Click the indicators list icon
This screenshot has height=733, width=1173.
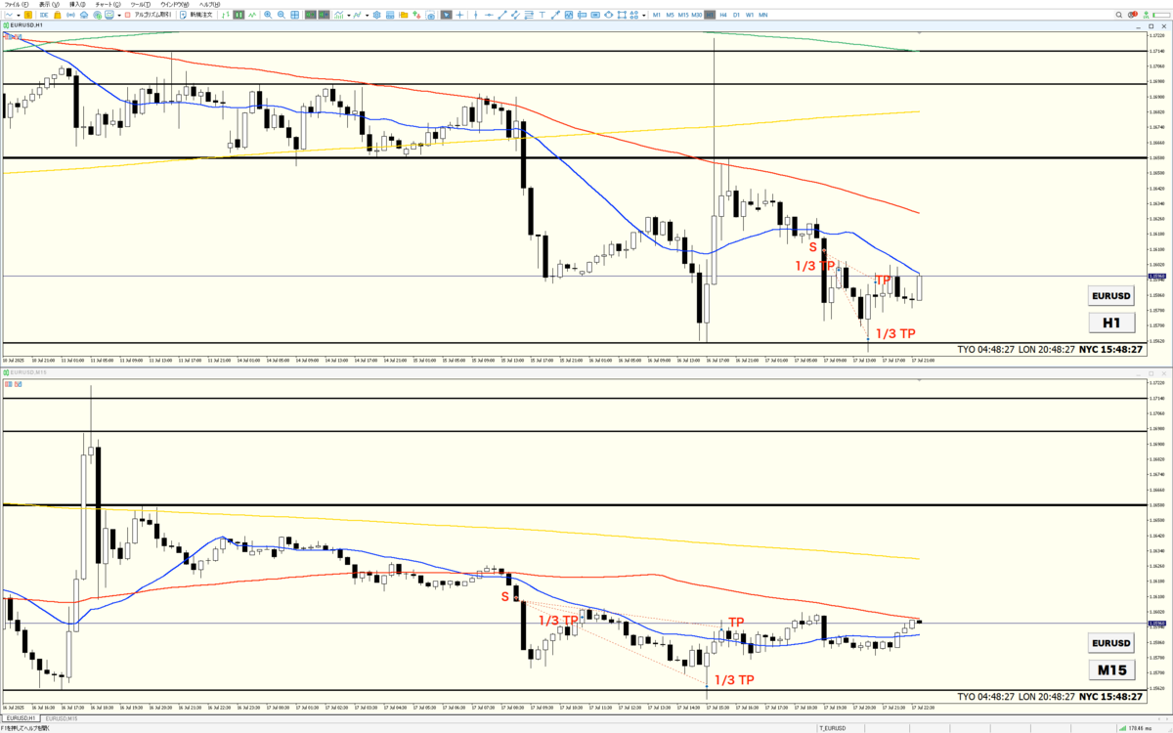pyautogui.click(x=338, y=15)
